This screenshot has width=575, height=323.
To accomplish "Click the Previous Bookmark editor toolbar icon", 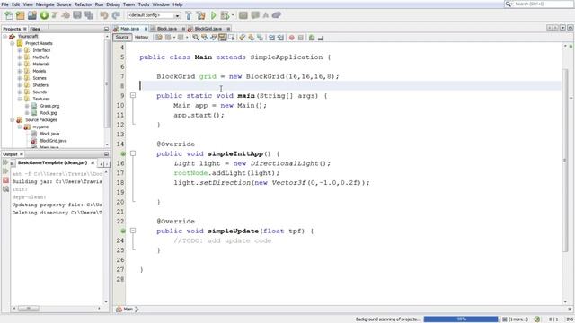I will pyautogui.click(x=242, y=38).
